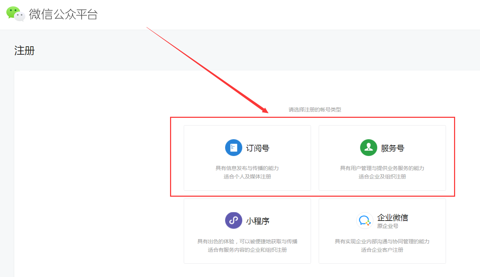Choose the 服务号 account type card
The image size is (480, 277).
382,158
